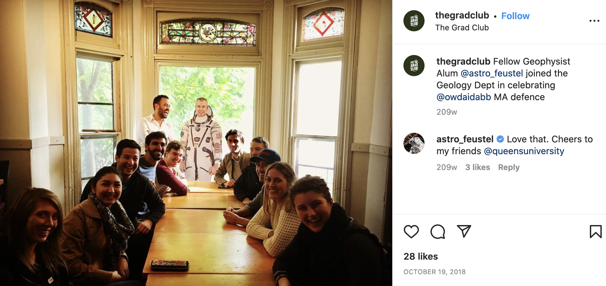The height and width of the screenshot is (286, 606).
Task: Share post using paper plane icon
Action: tap(464, 231)
